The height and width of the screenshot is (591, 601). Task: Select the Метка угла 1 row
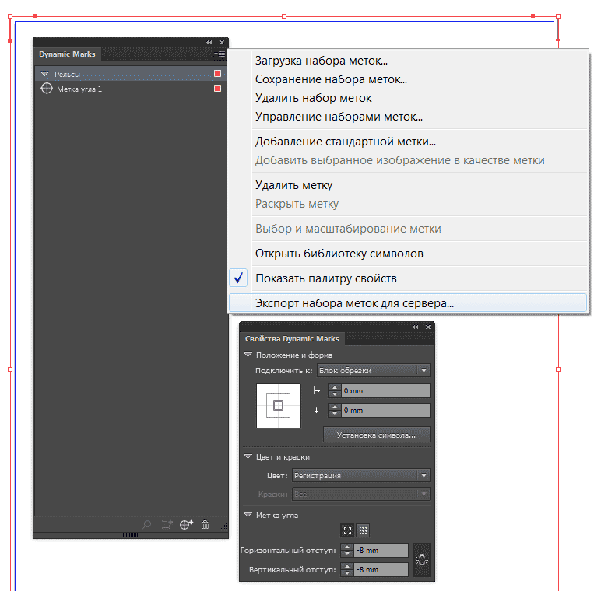tap(131, 89)
